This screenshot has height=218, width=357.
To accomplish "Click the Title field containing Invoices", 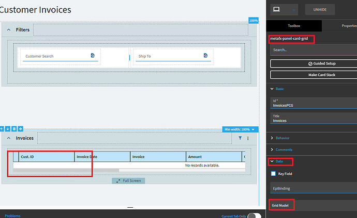I will 314,119.
